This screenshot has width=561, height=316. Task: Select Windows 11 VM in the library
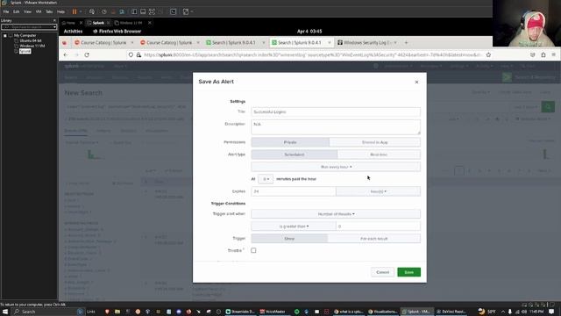(32, 46)
